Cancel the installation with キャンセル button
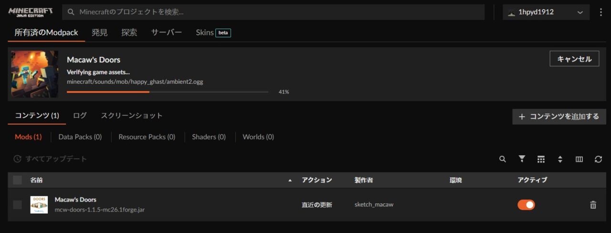611x233 pixels. click(574, 59)
